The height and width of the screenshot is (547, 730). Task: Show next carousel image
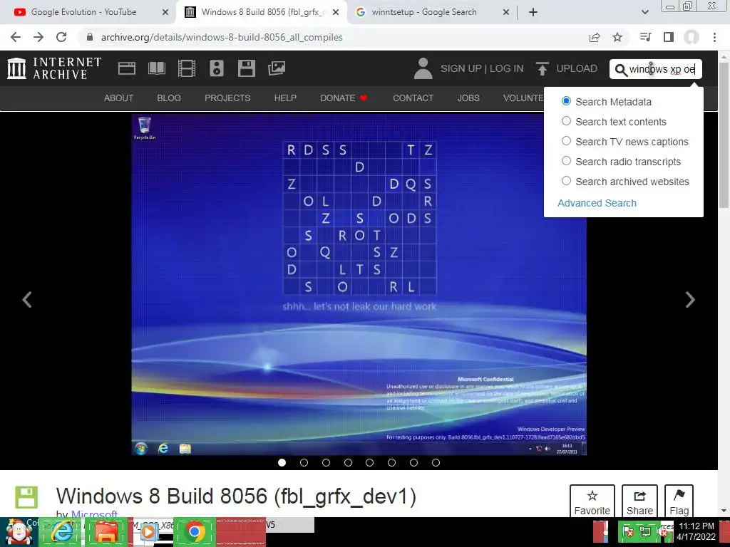coord(690,300)
